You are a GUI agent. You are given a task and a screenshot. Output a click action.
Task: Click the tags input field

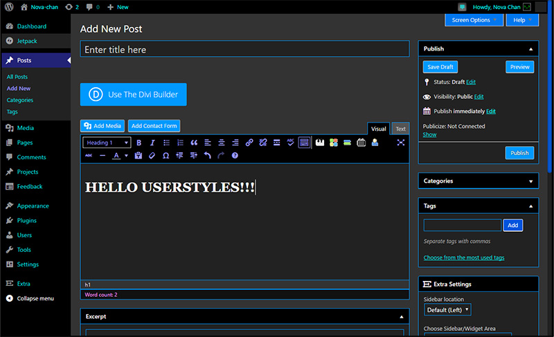463,225
